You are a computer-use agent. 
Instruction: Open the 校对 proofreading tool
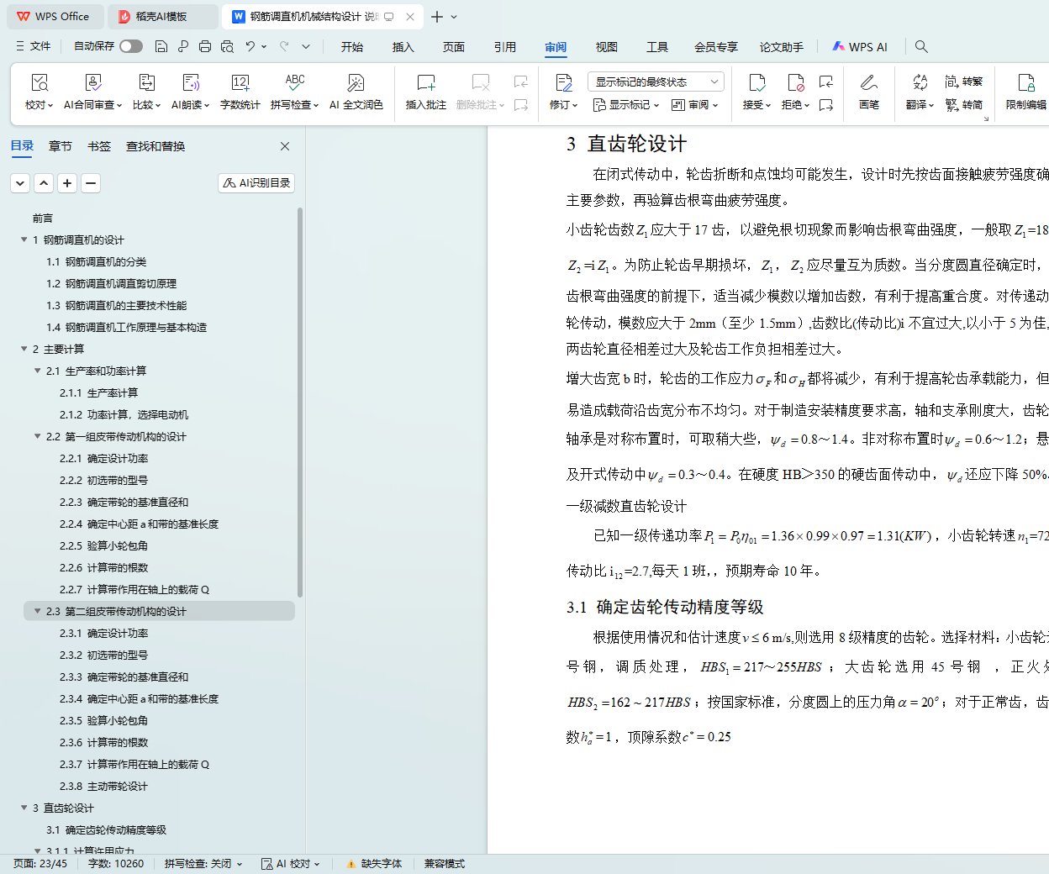coord(39,92)
